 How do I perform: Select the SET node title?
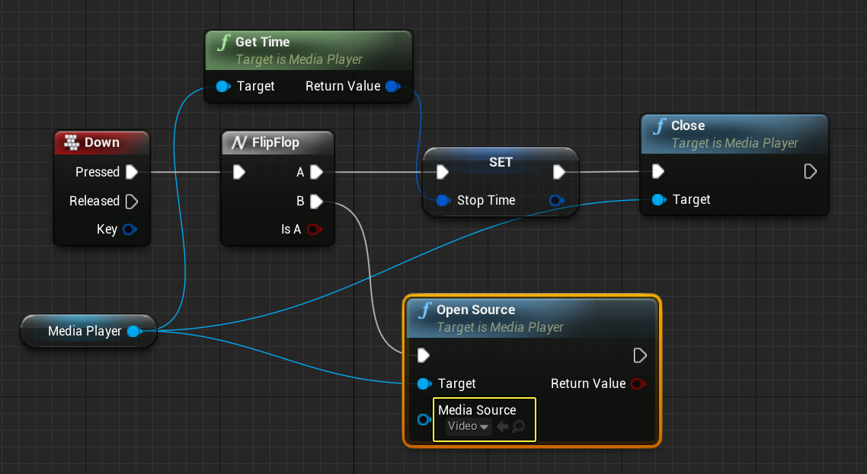click(x=501, y=162)
